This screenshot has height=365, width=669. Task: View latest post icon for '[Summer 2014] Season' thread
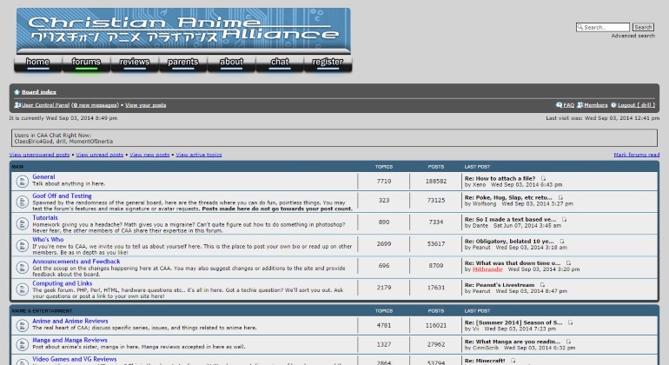click(571, 322)
